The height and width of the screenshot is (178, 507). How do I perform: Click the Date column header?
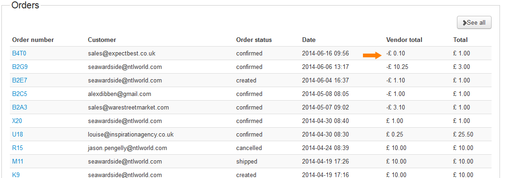309,40
